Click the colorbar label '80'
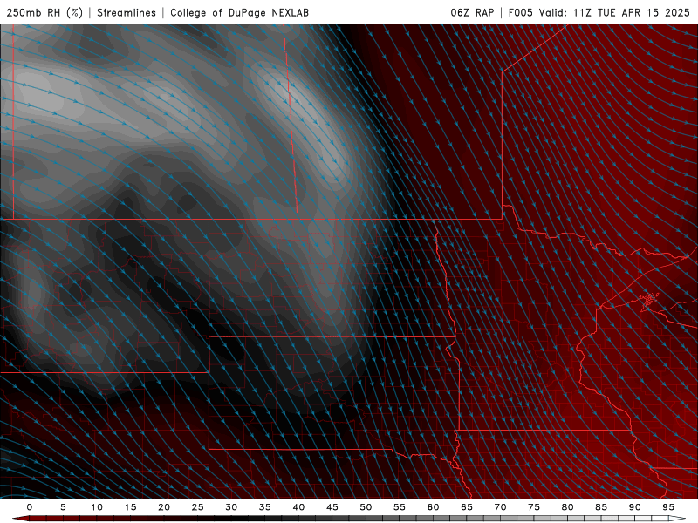 567,507
